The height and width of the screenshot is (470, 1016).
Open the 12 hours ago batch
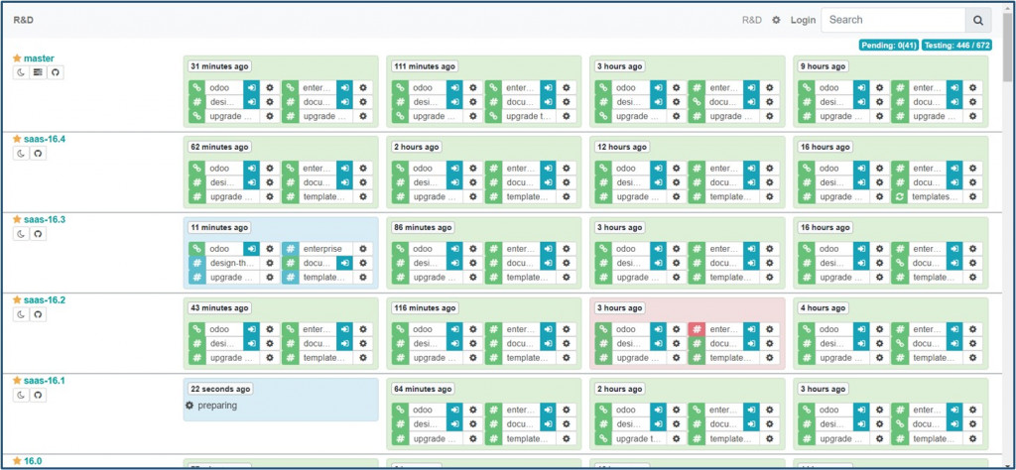pos(621,147)
